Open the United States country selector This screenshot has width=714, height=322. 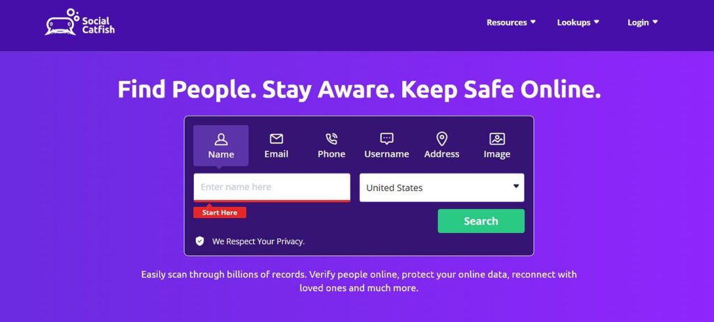pos(441,187)
